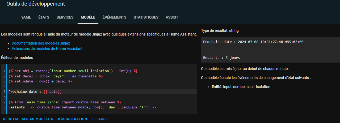
Task: Open Extensions de modèles de Home Assistant link
Action: point(47,49)
